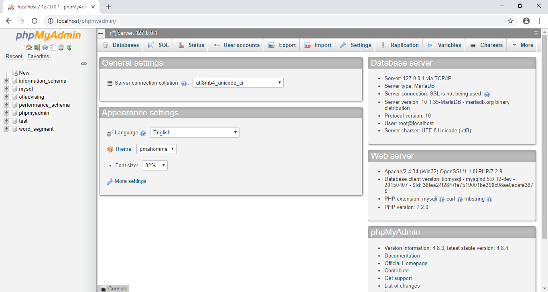Open the More menu in top tabs
The height and width of the screenshot is (292, 548).
click(522, 45)
